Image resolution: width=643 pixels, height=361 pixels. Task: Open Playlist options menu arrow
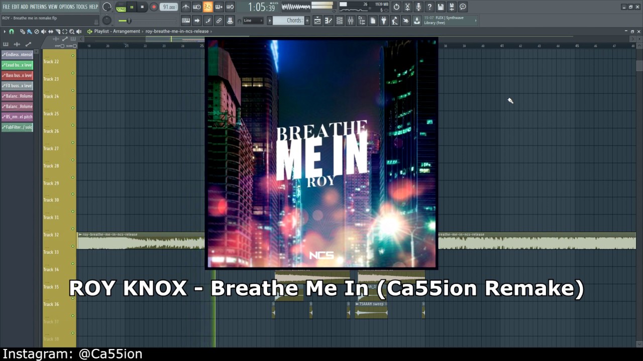5,32
